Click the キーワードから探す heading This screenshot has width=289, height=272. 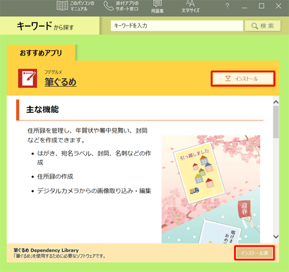[45, 26]
